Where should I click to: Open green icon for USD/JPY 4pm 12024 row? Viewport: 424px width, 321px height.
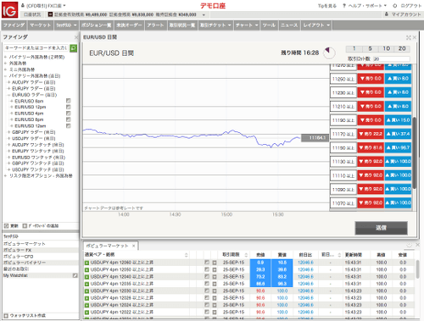click(x=86, y=305)
